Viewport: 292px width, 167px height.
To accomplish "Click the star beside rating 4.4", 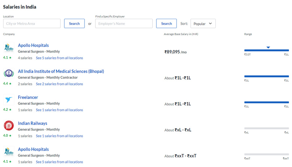I will [x=10, y=84].
